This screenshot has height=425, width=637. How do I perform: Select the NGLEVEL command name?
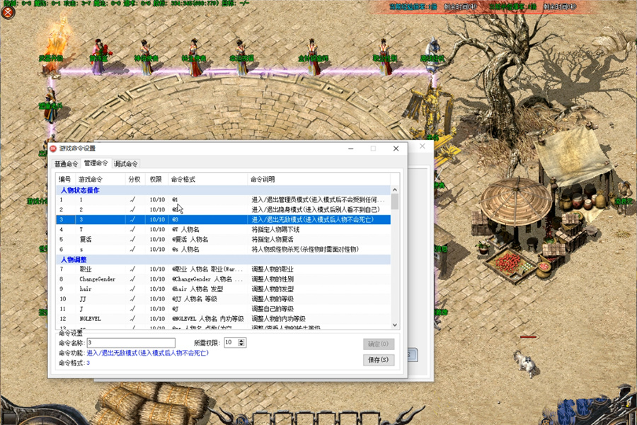pyautogui.click(x=90, y=319)
